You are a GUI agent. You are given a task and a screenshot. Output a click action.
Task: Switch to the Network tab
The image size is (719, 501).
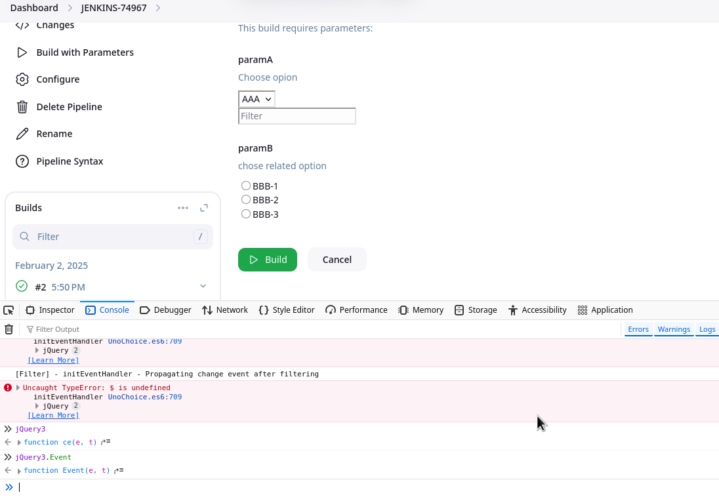pyautogui.click(x=225, y=310)
